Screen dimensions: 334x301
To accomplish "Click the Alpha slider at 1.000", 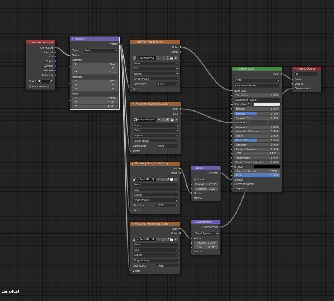I will pyautogui.click(x=257, y=175).
